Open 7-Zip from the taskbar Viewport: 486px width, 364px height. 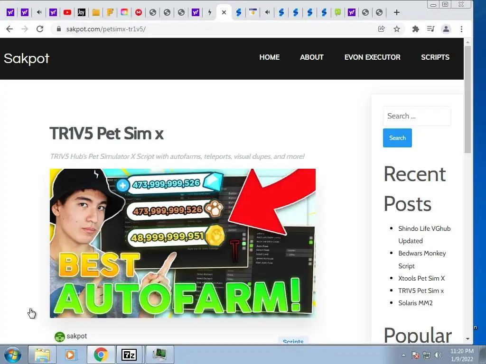[129, 355]
